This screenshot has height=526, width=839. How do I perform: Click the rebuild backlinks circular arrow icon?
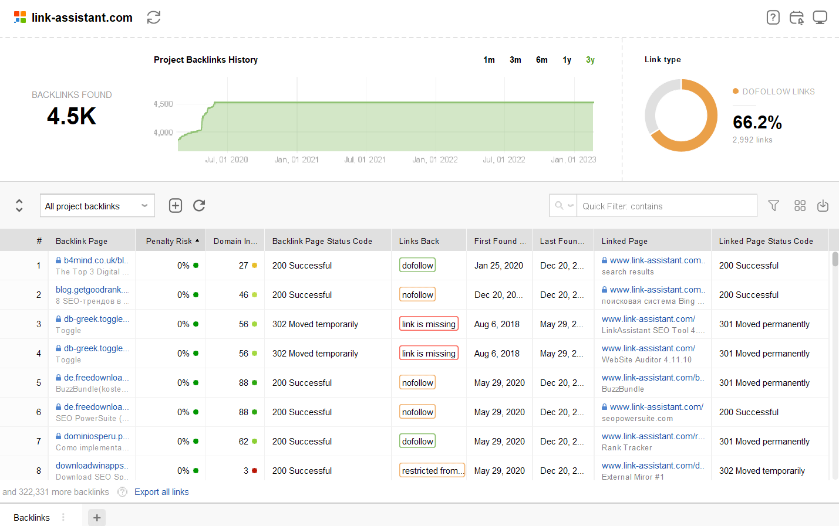point(199,205)
